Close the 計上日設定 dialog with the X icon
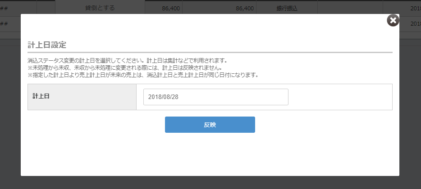Image resolution: width=421 pixels, height=189 pixels. click(x=393, y=20)
